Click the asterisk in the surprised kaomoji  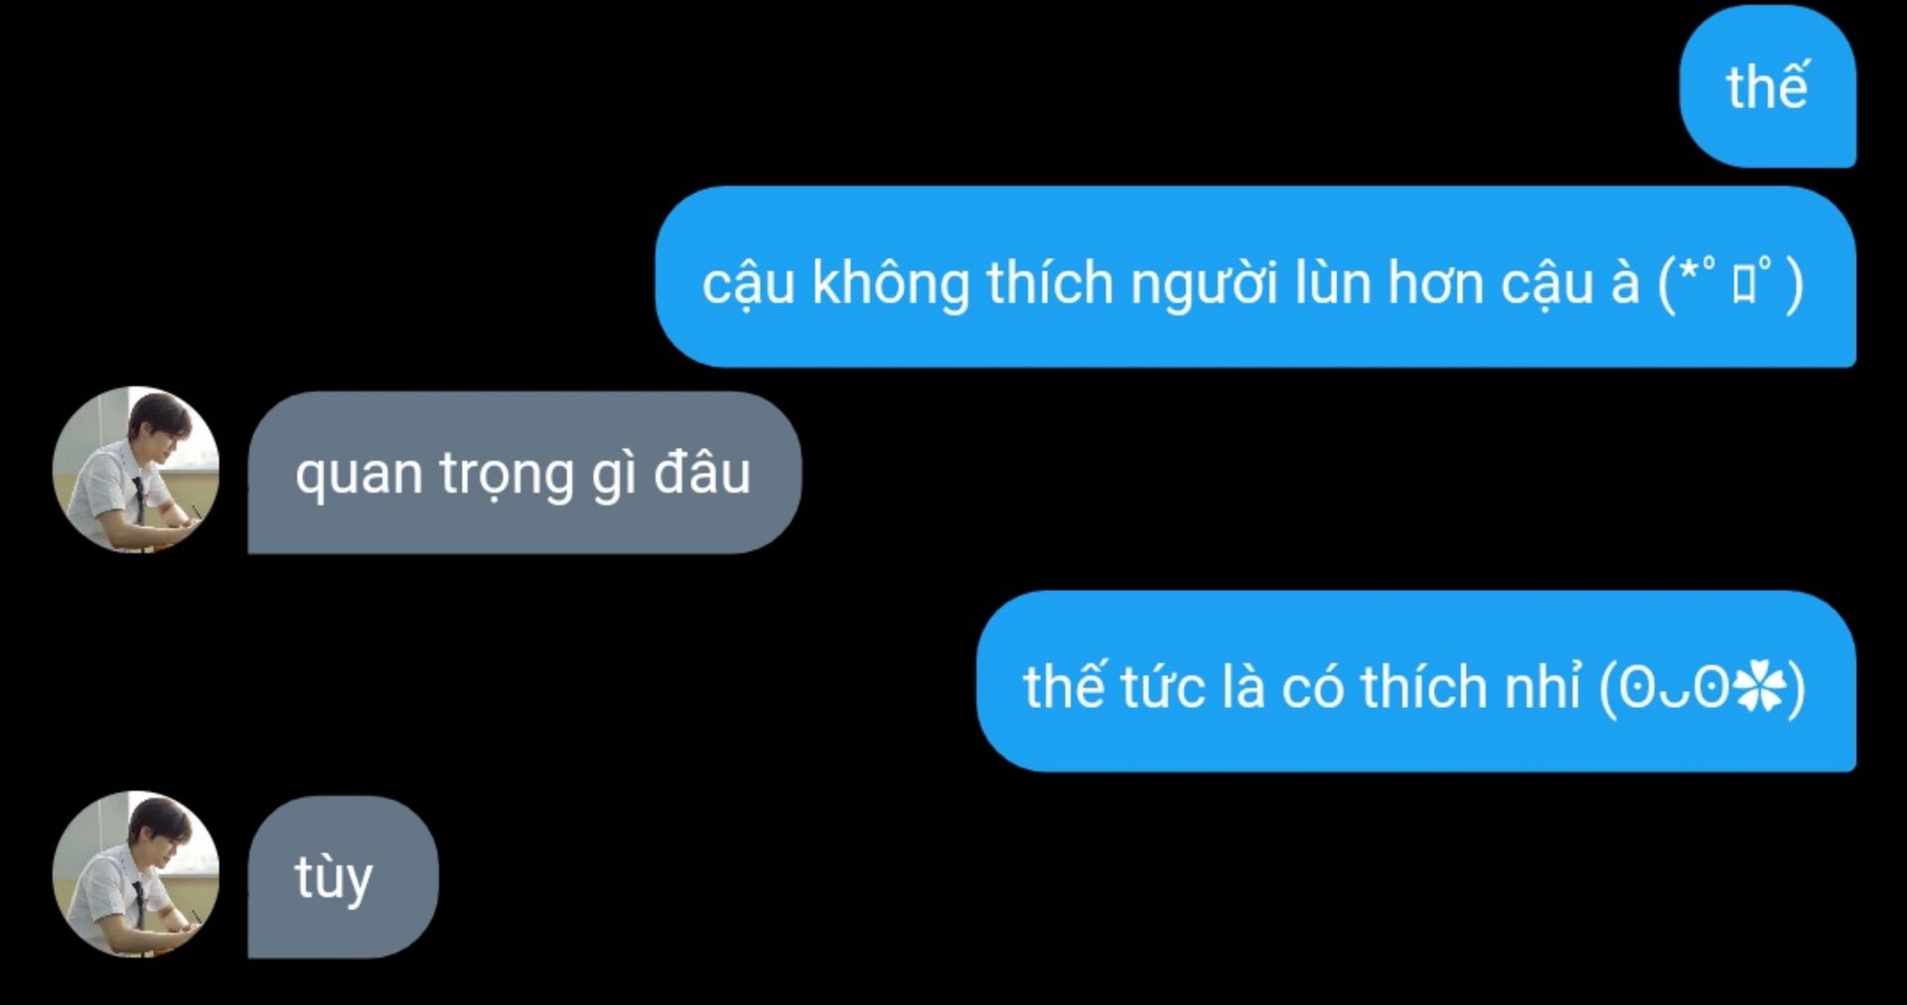(1687, 271)
